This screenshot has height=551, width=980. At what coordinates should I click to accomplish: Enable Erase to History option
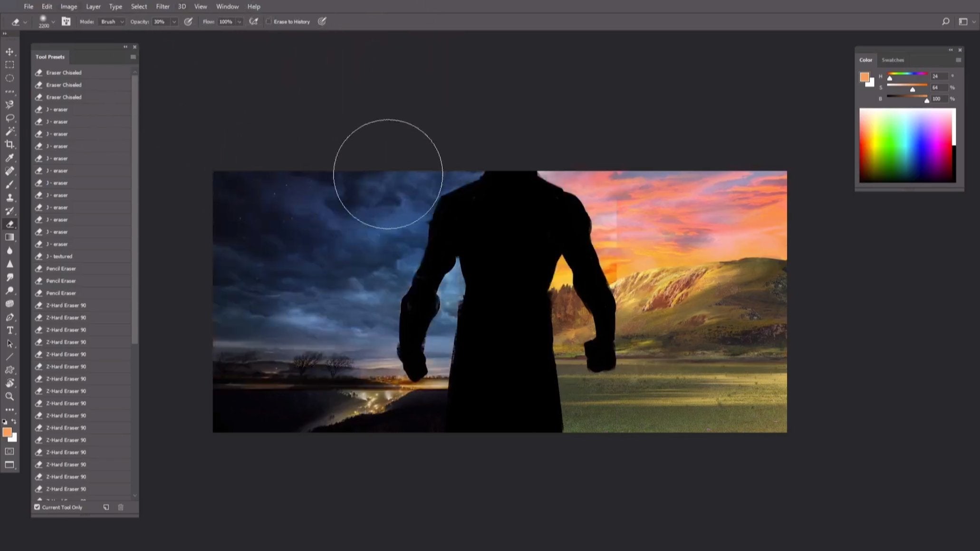[269, 21]
